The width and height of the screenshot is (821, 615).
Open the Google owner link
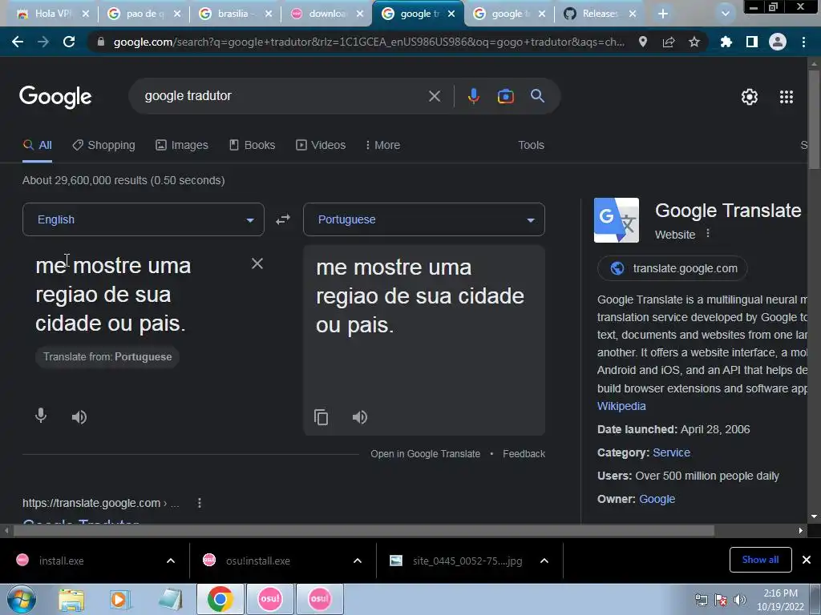click(657, 499)
